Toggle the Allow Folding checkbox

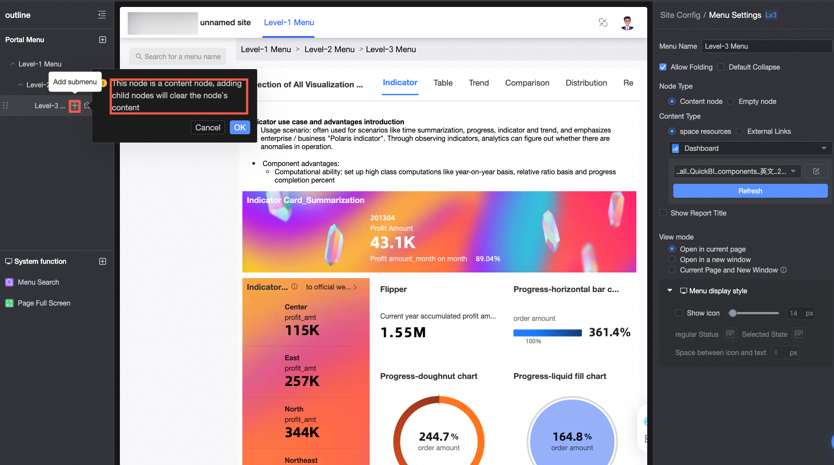click(663, 67)
